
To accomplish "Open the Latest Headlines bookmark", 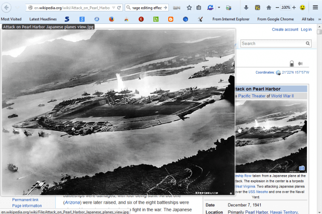I will pyautogui.click(x=43, y=19).
